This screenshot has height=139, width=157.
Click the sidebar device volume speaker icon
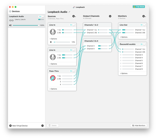(x=10, y=25)
